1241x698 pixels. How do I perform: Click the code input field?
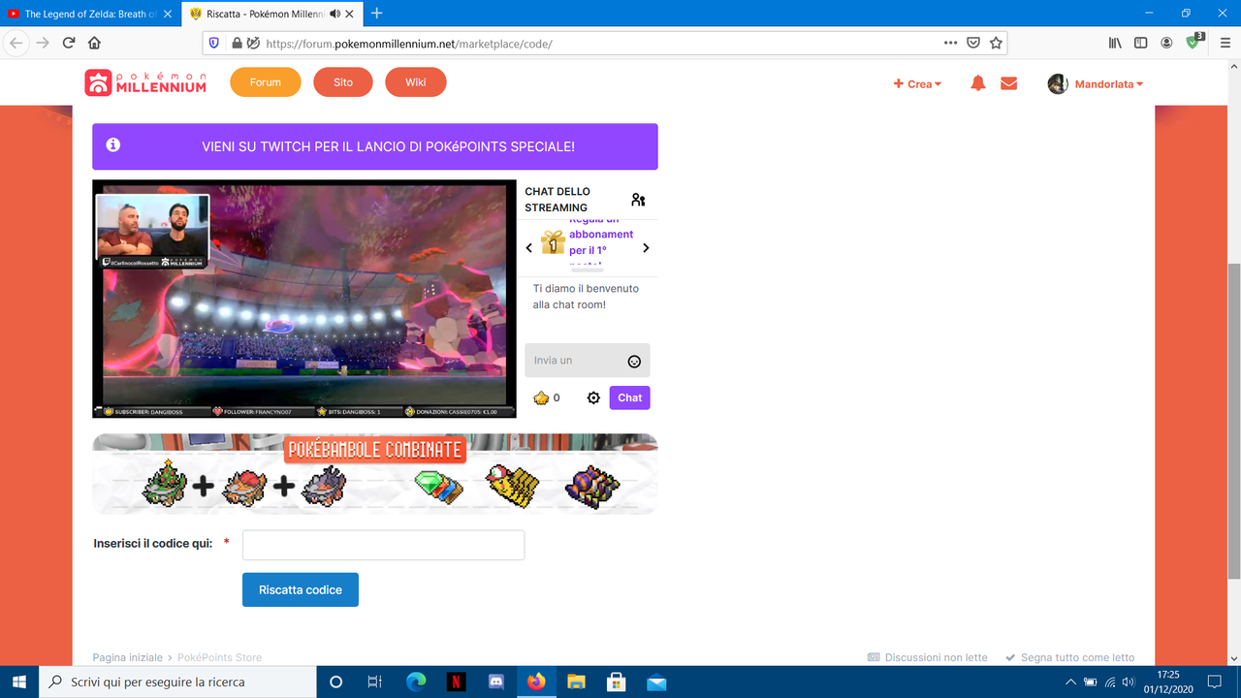(x=384, y=545)
